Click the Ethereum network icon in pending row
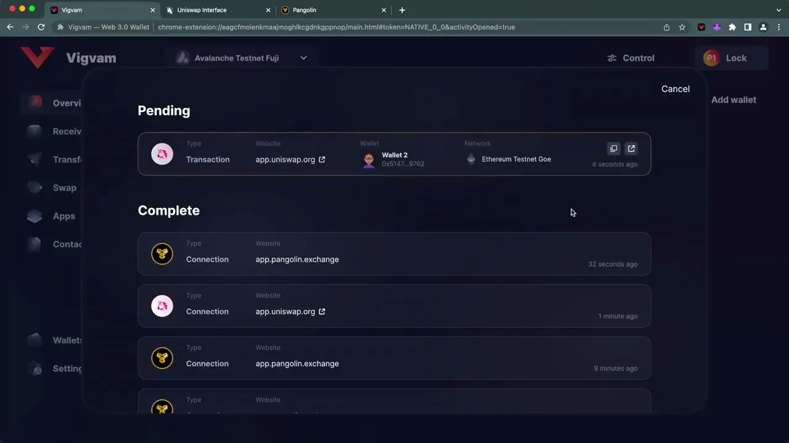 point(472,159)
